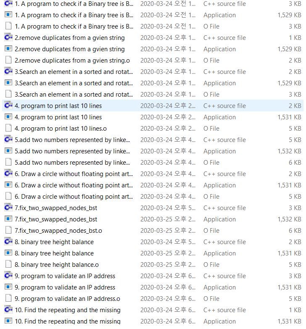Click '2 KB' size of highlighted '4. program to print' row

[295, 106]
